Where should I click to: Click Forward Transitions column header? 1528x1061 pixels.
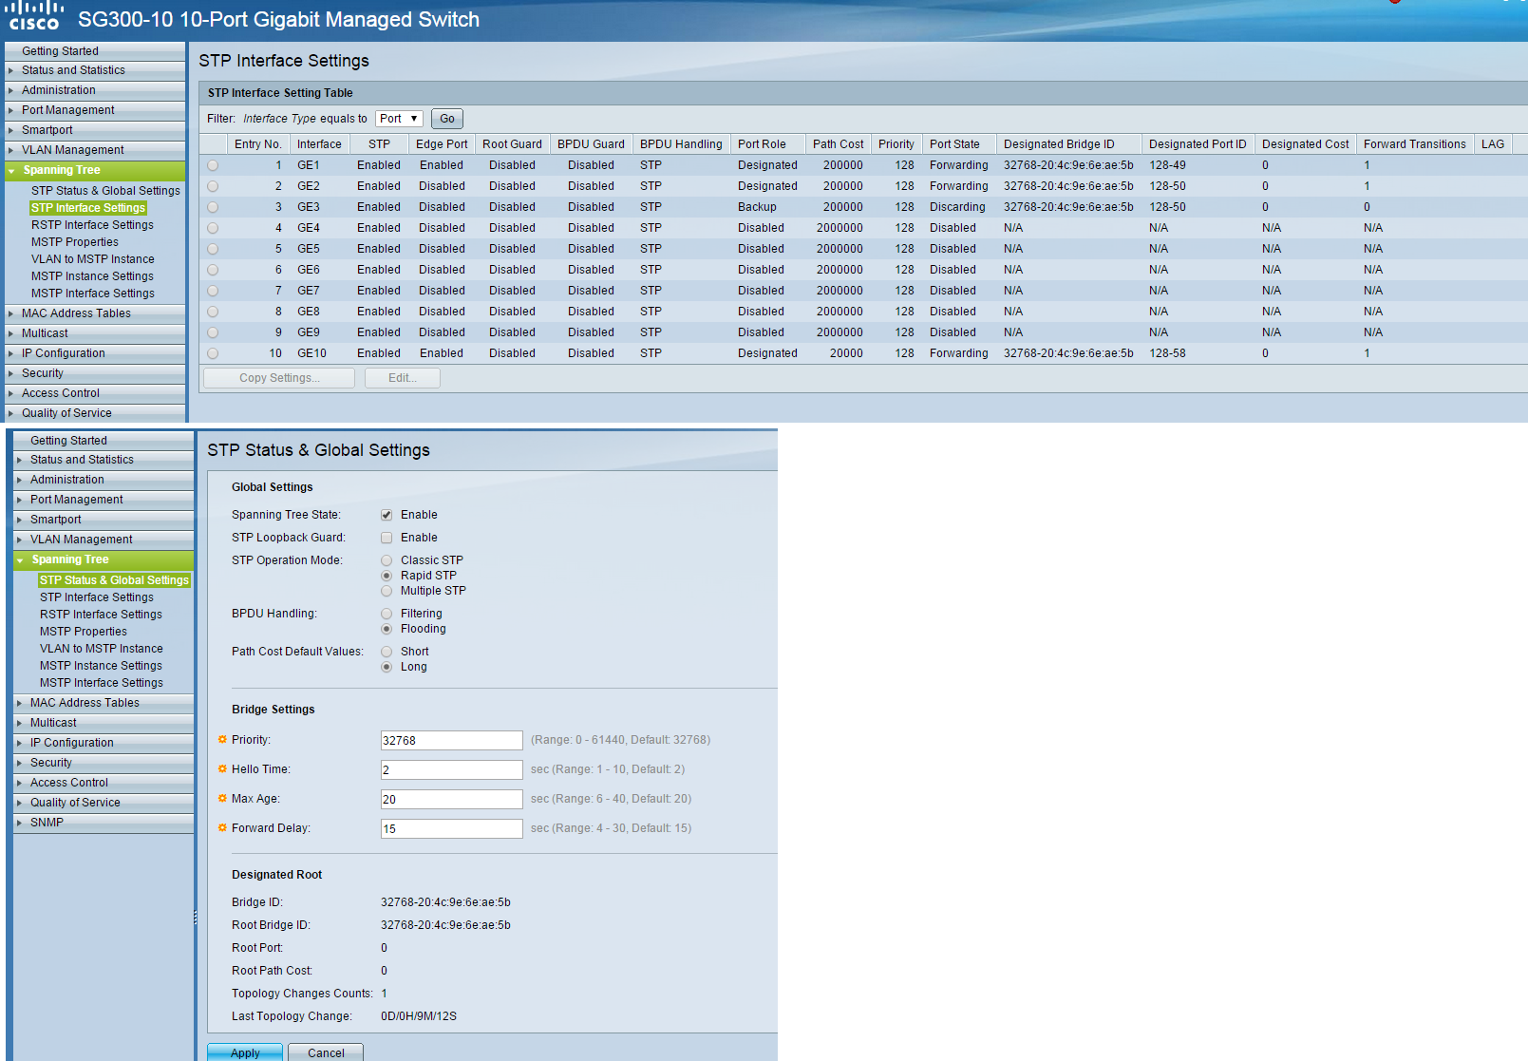point(1415,144)
